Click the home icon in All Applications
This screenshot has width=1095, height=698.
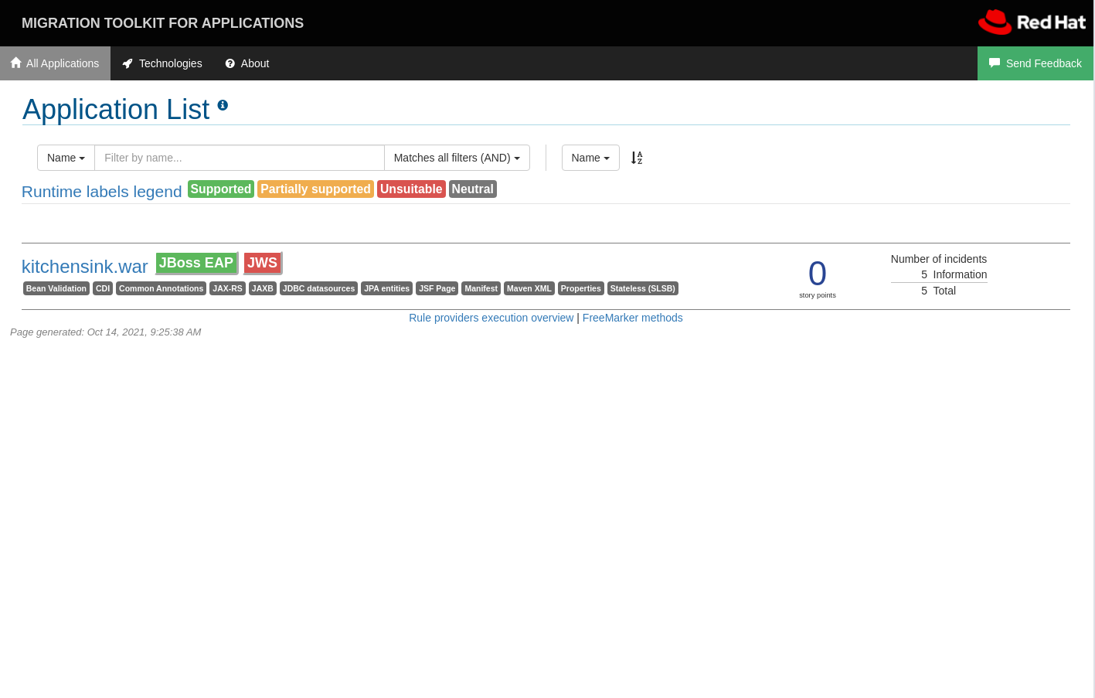click(15, 63)
